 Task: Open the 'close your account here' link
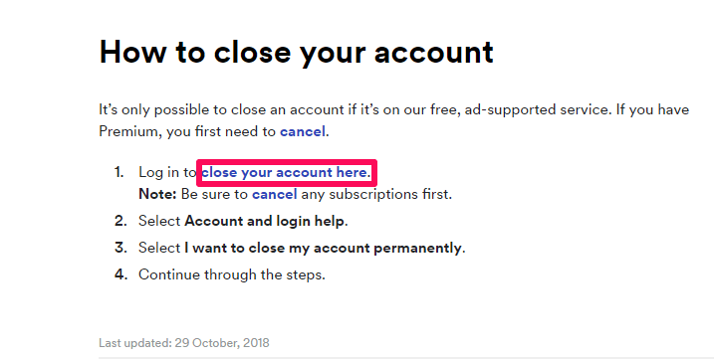click(286, 172)
